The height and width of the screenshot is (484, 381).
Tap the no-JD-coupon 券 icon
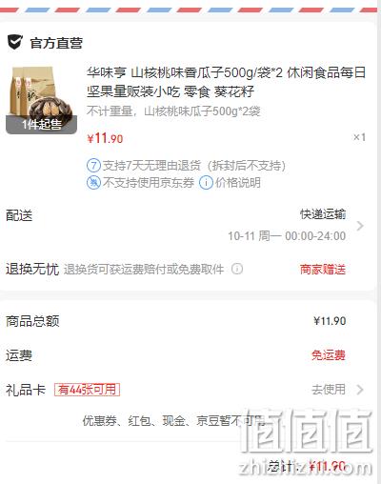coord(93,183)
